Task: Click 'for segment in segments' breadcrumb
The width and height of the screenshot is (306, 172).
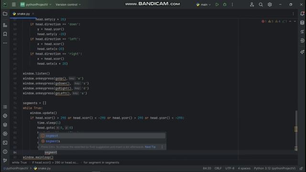Action: coord(101,162)
